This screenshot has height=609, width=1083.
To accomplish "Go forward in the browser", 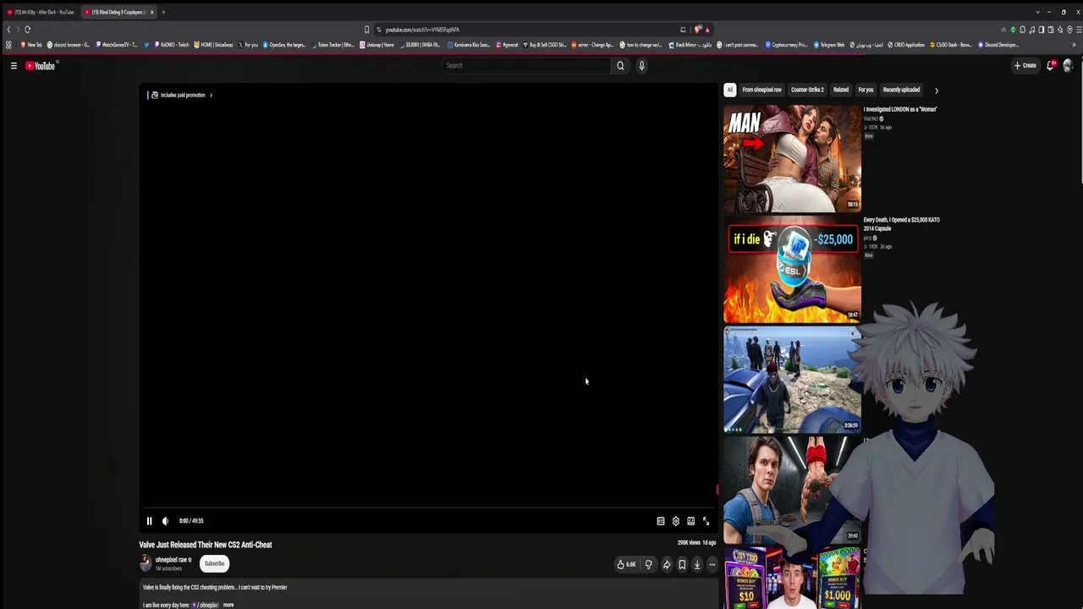I will pyautogui.click(x=18, y=30).
